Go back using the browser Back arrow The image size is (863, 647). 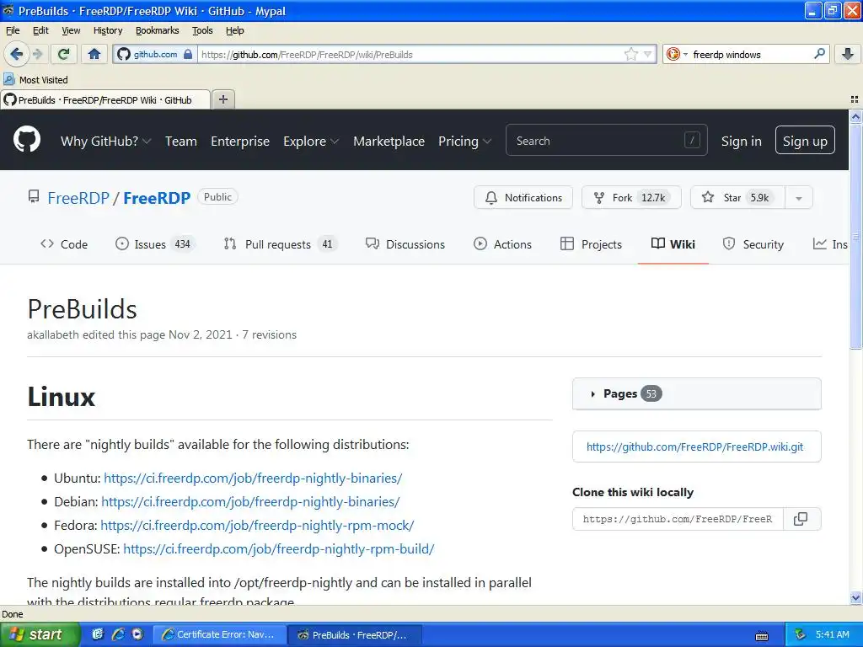(x=16, y=54)
